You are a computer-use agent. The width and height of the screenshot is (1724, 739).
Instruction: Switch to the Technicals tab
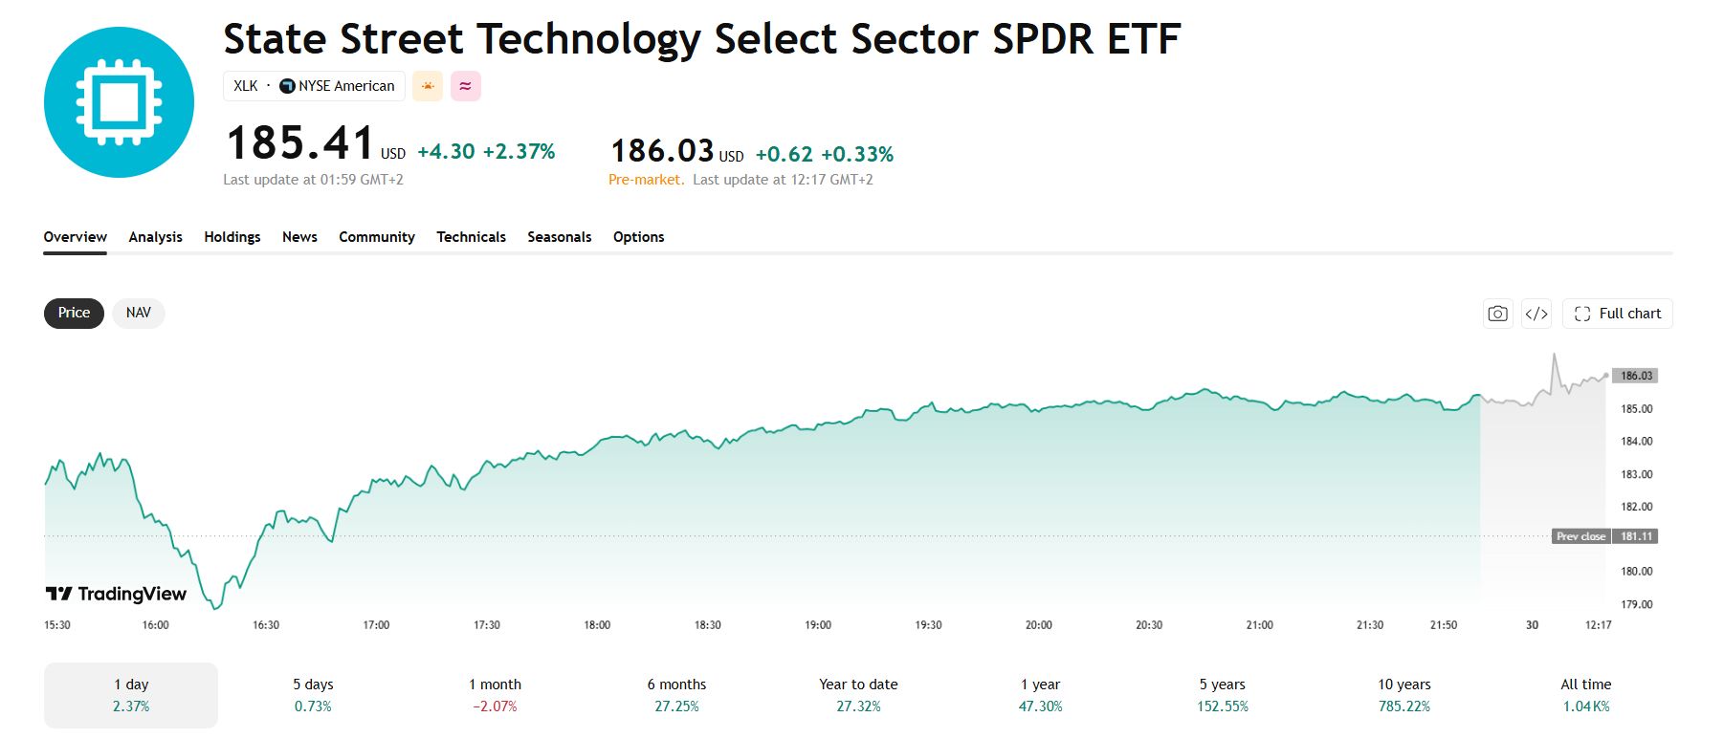coord(471,237)
